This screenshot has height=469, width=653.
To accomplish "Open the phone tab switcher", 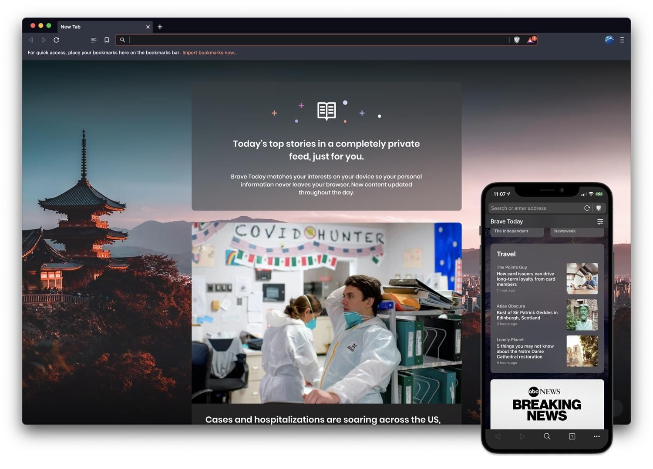I will [572, 436].
